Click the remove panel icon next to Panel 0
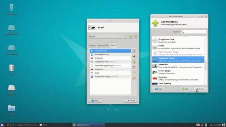This screenshot has height=127, width=226. [x=136, y=36]
